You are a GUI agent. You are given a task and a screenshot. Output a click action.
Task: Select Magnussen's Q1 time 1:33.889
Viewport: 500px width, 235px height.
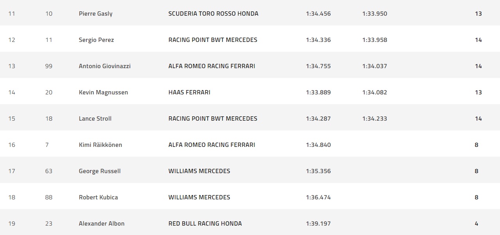pyautogui.click(x=318, y=92)
